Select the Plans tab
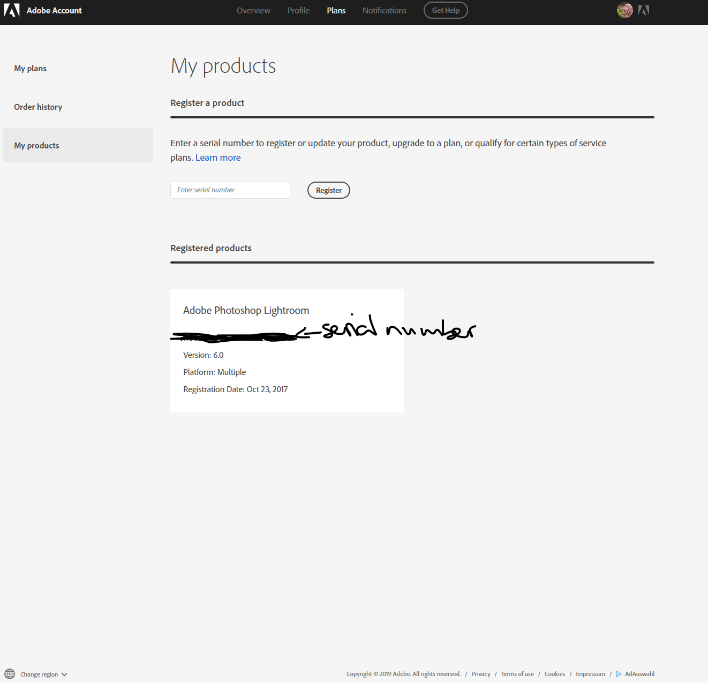Image resolution: width=708 pixels, height=683 pixels. (336, 10)
